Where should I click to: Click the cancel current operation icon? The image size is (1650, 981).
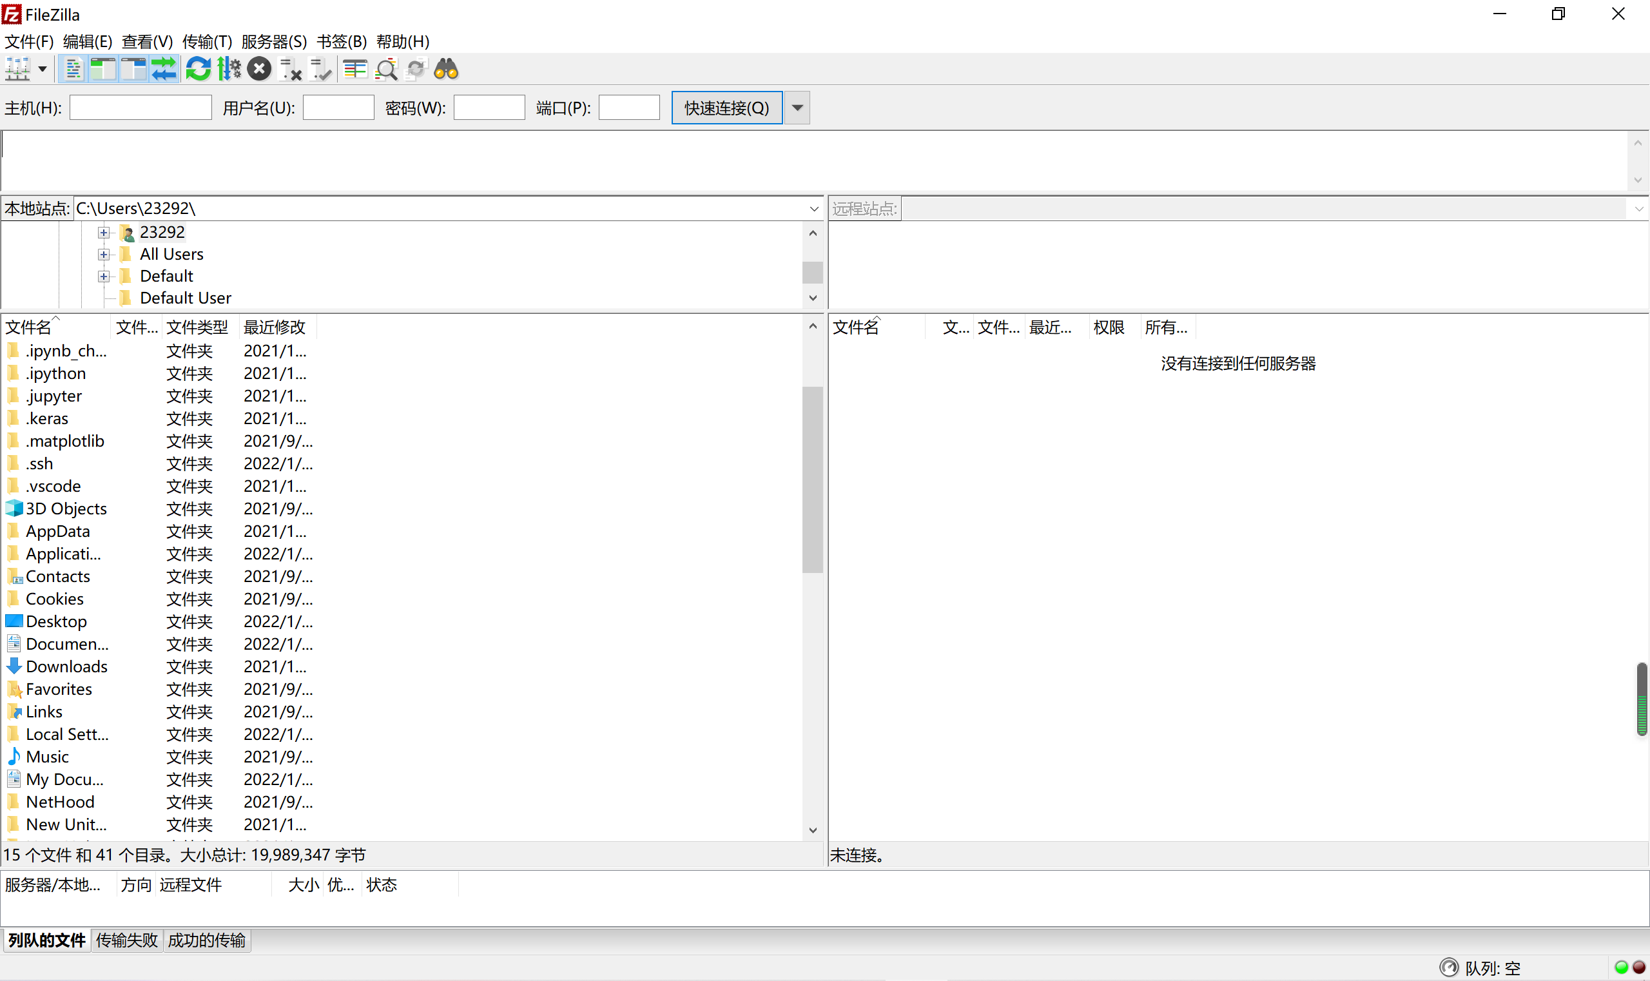[x=259, y=69]
